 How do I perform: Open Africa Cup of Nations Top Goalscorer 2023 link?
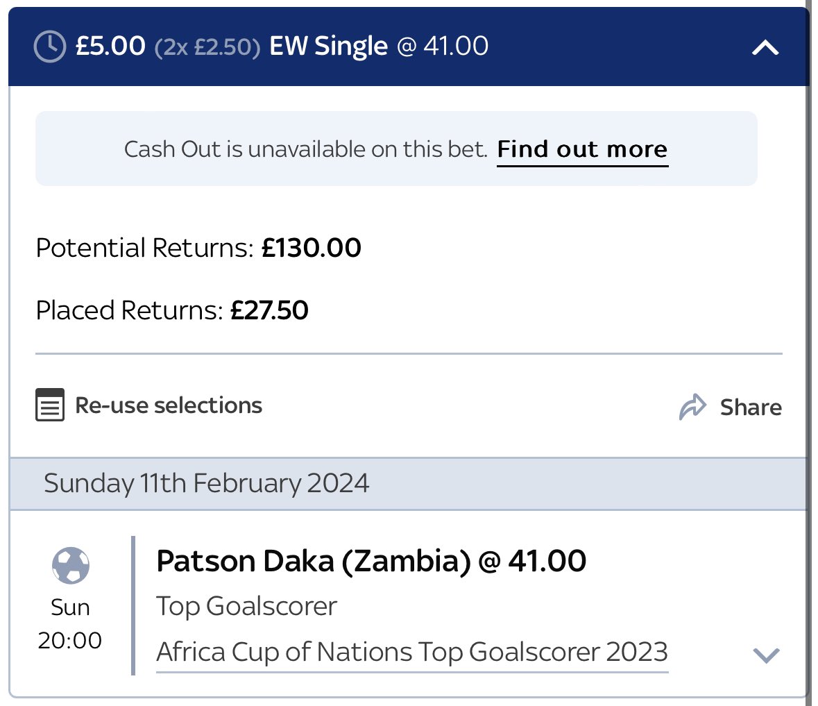coord(412,653)
